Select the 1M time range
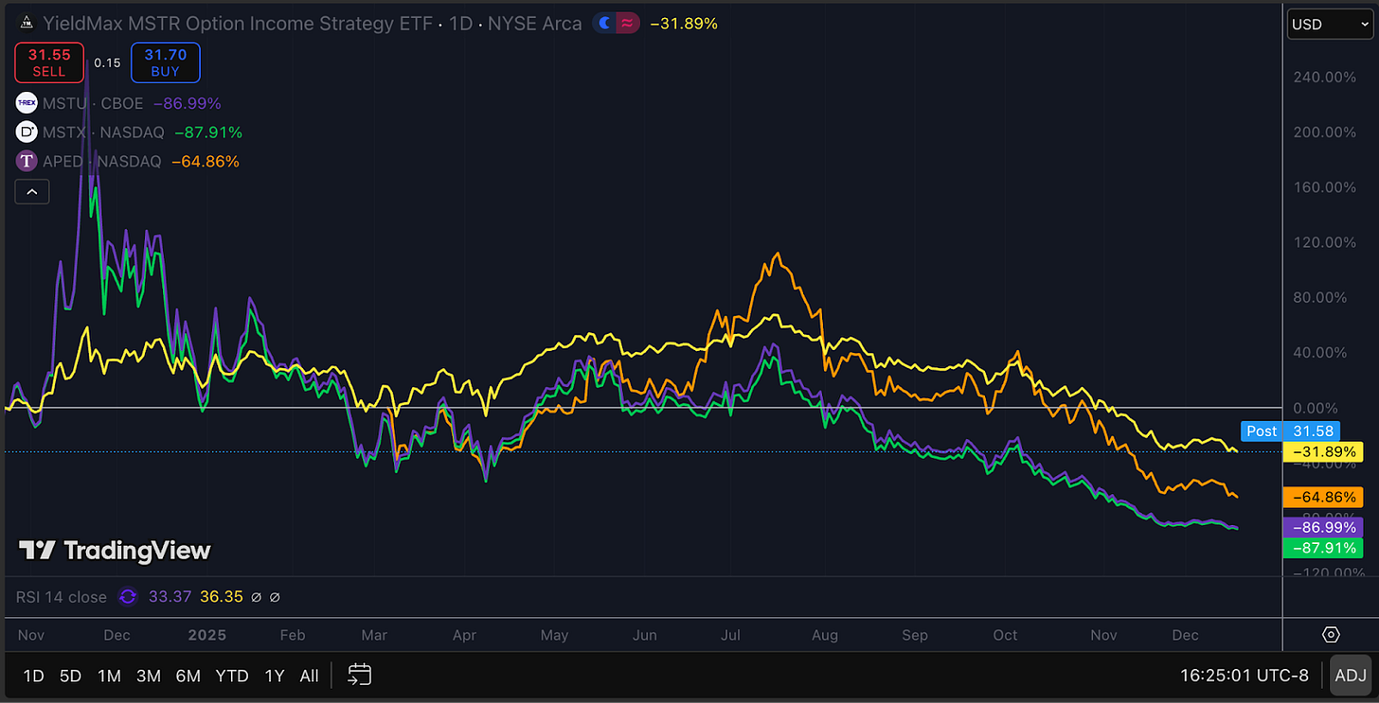This screenshot has width=1379, height=703. [109, 676]
